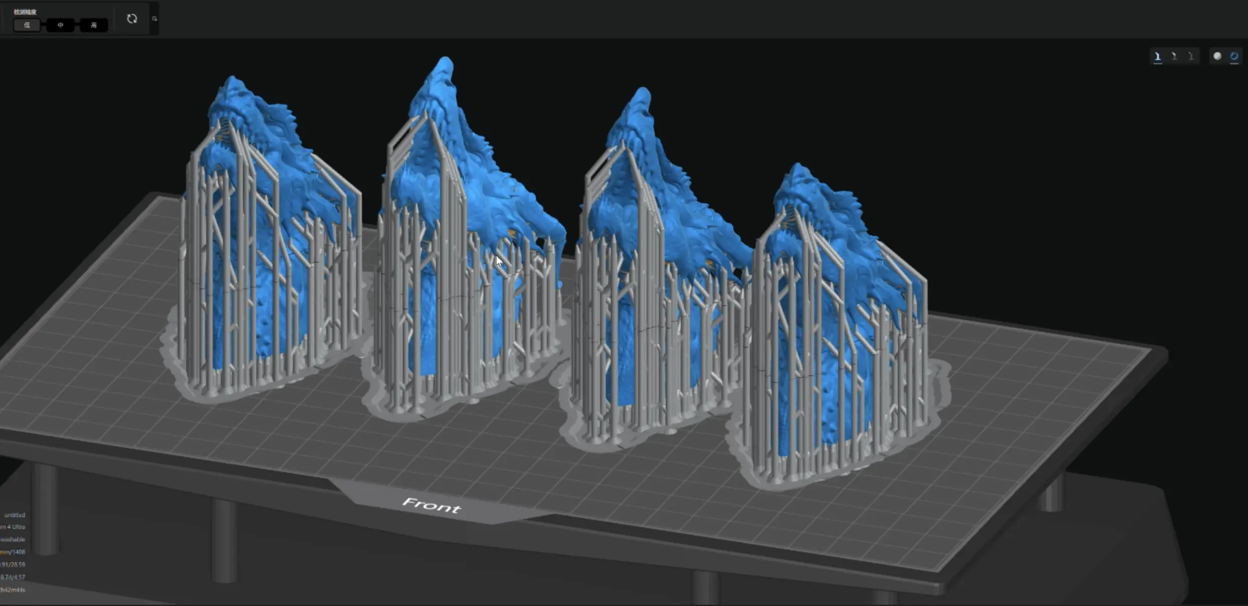Click the print time estimate text
Screen dimensions: 1248x606
13,589
